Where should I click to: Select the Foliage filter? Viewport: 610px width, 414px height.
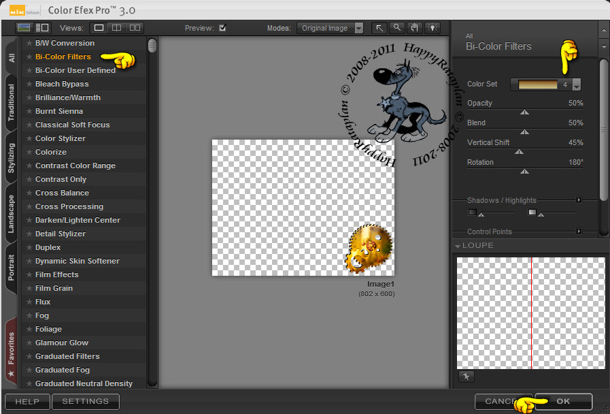tap(49, 329)
